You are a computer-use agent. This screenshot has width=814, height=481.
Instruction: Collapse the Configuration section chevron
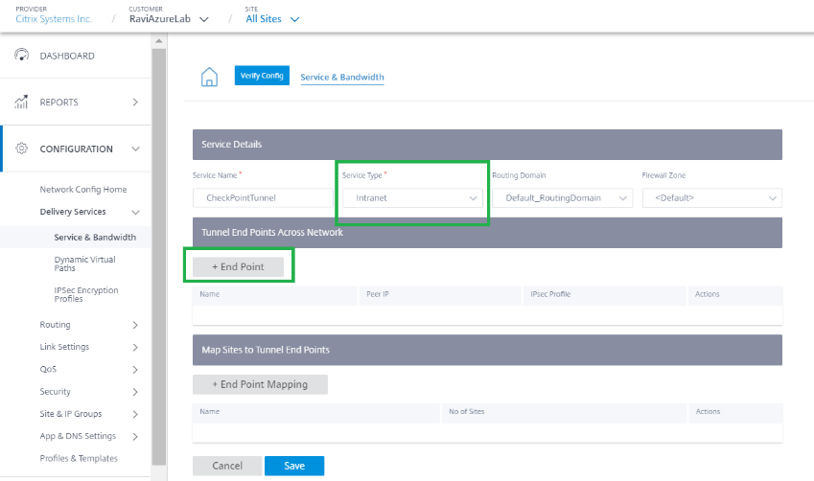(x=135, y=149)
